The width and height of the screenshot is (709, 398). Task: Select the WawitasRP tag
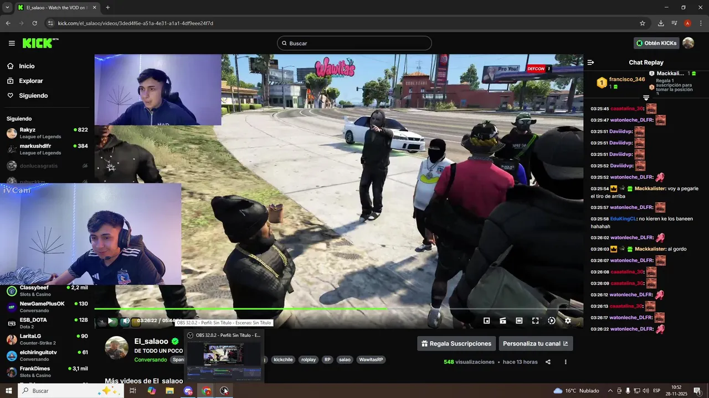pos(371,360)
